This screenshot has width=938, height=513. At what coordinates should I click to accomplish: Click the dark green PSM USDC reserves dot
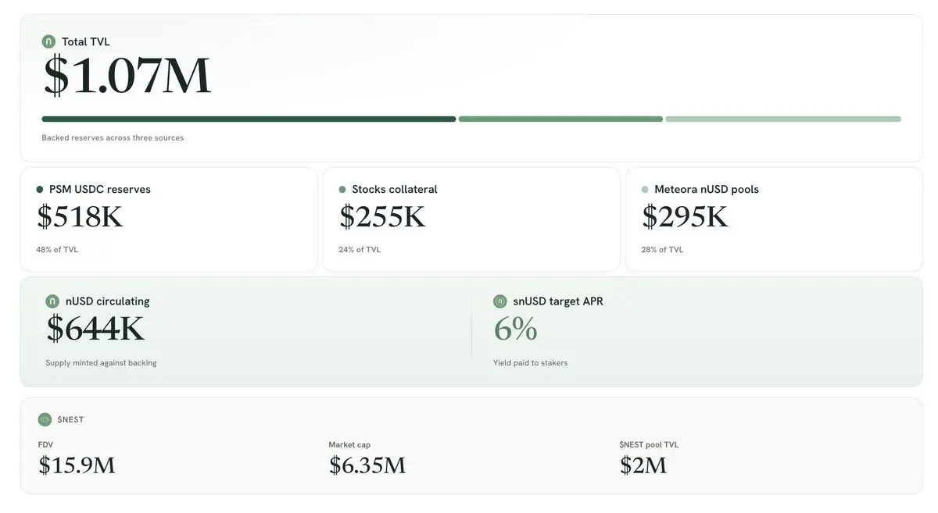click(40, 189)
